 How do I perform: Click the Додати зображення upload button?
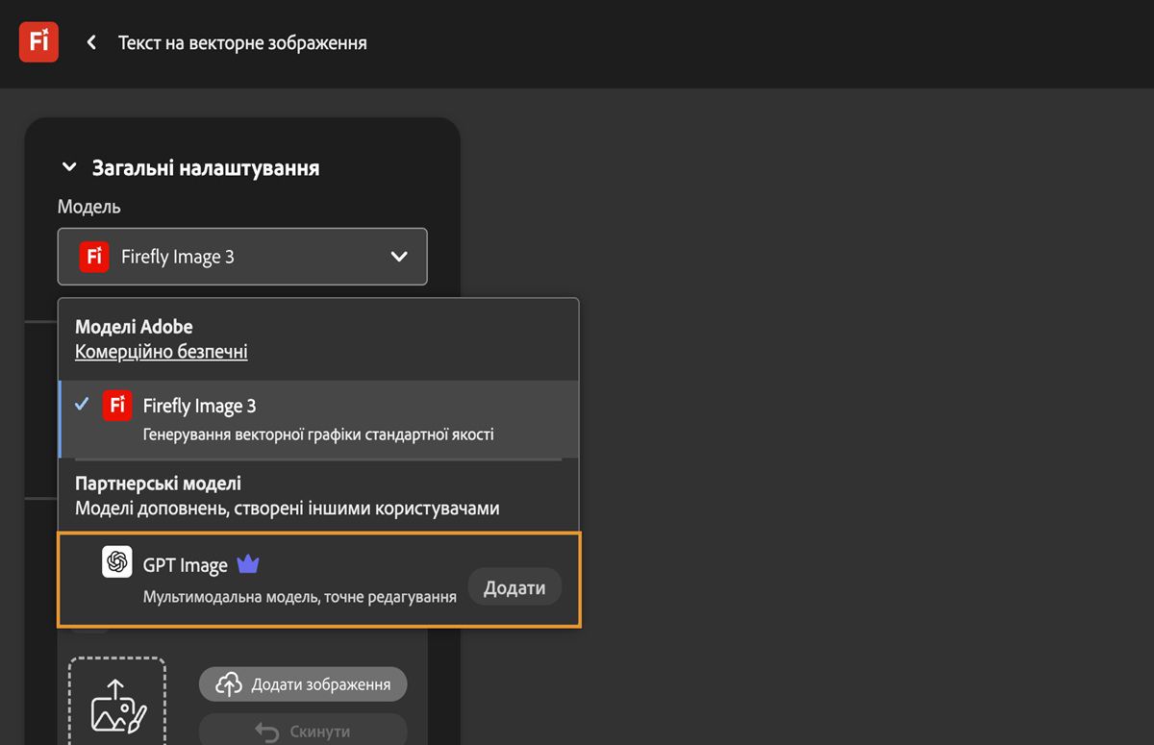pos(303,684)
